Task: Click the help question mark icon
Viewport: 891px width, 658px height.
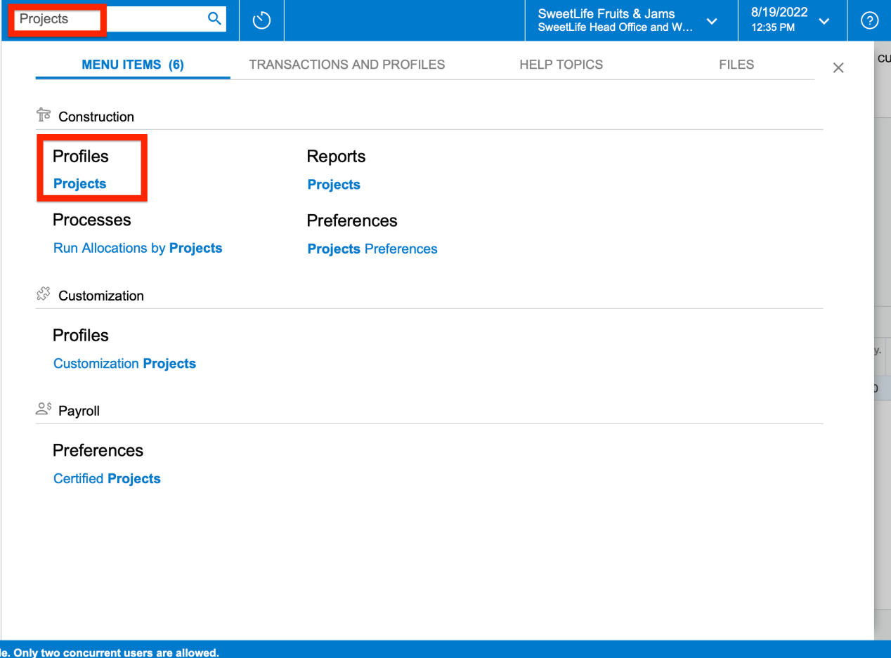Action: (x=869, y=20)
